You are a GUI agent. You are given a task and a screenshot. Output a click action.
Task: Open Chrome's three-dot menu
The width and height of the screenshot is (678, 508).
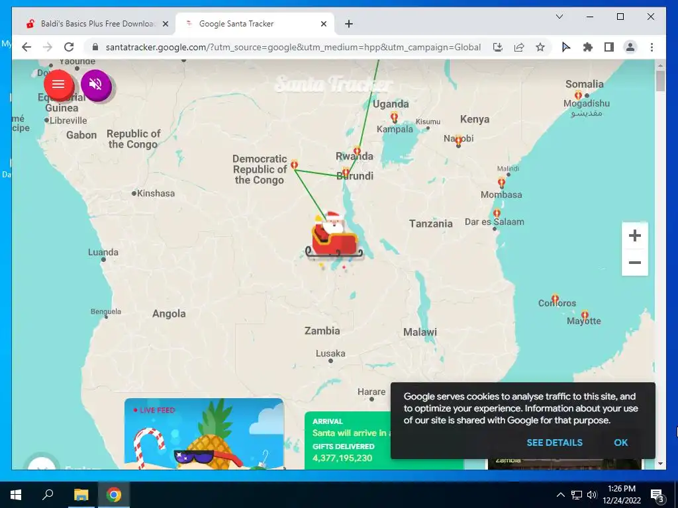tap(652, 47)
